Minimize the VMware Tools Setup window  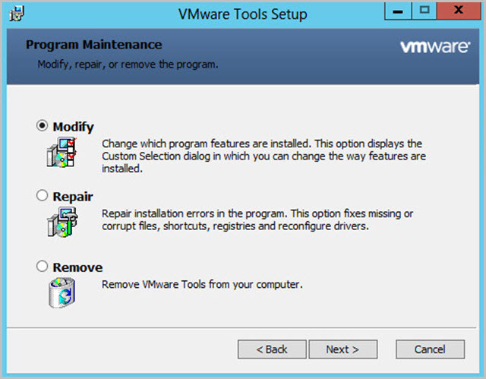398,11
